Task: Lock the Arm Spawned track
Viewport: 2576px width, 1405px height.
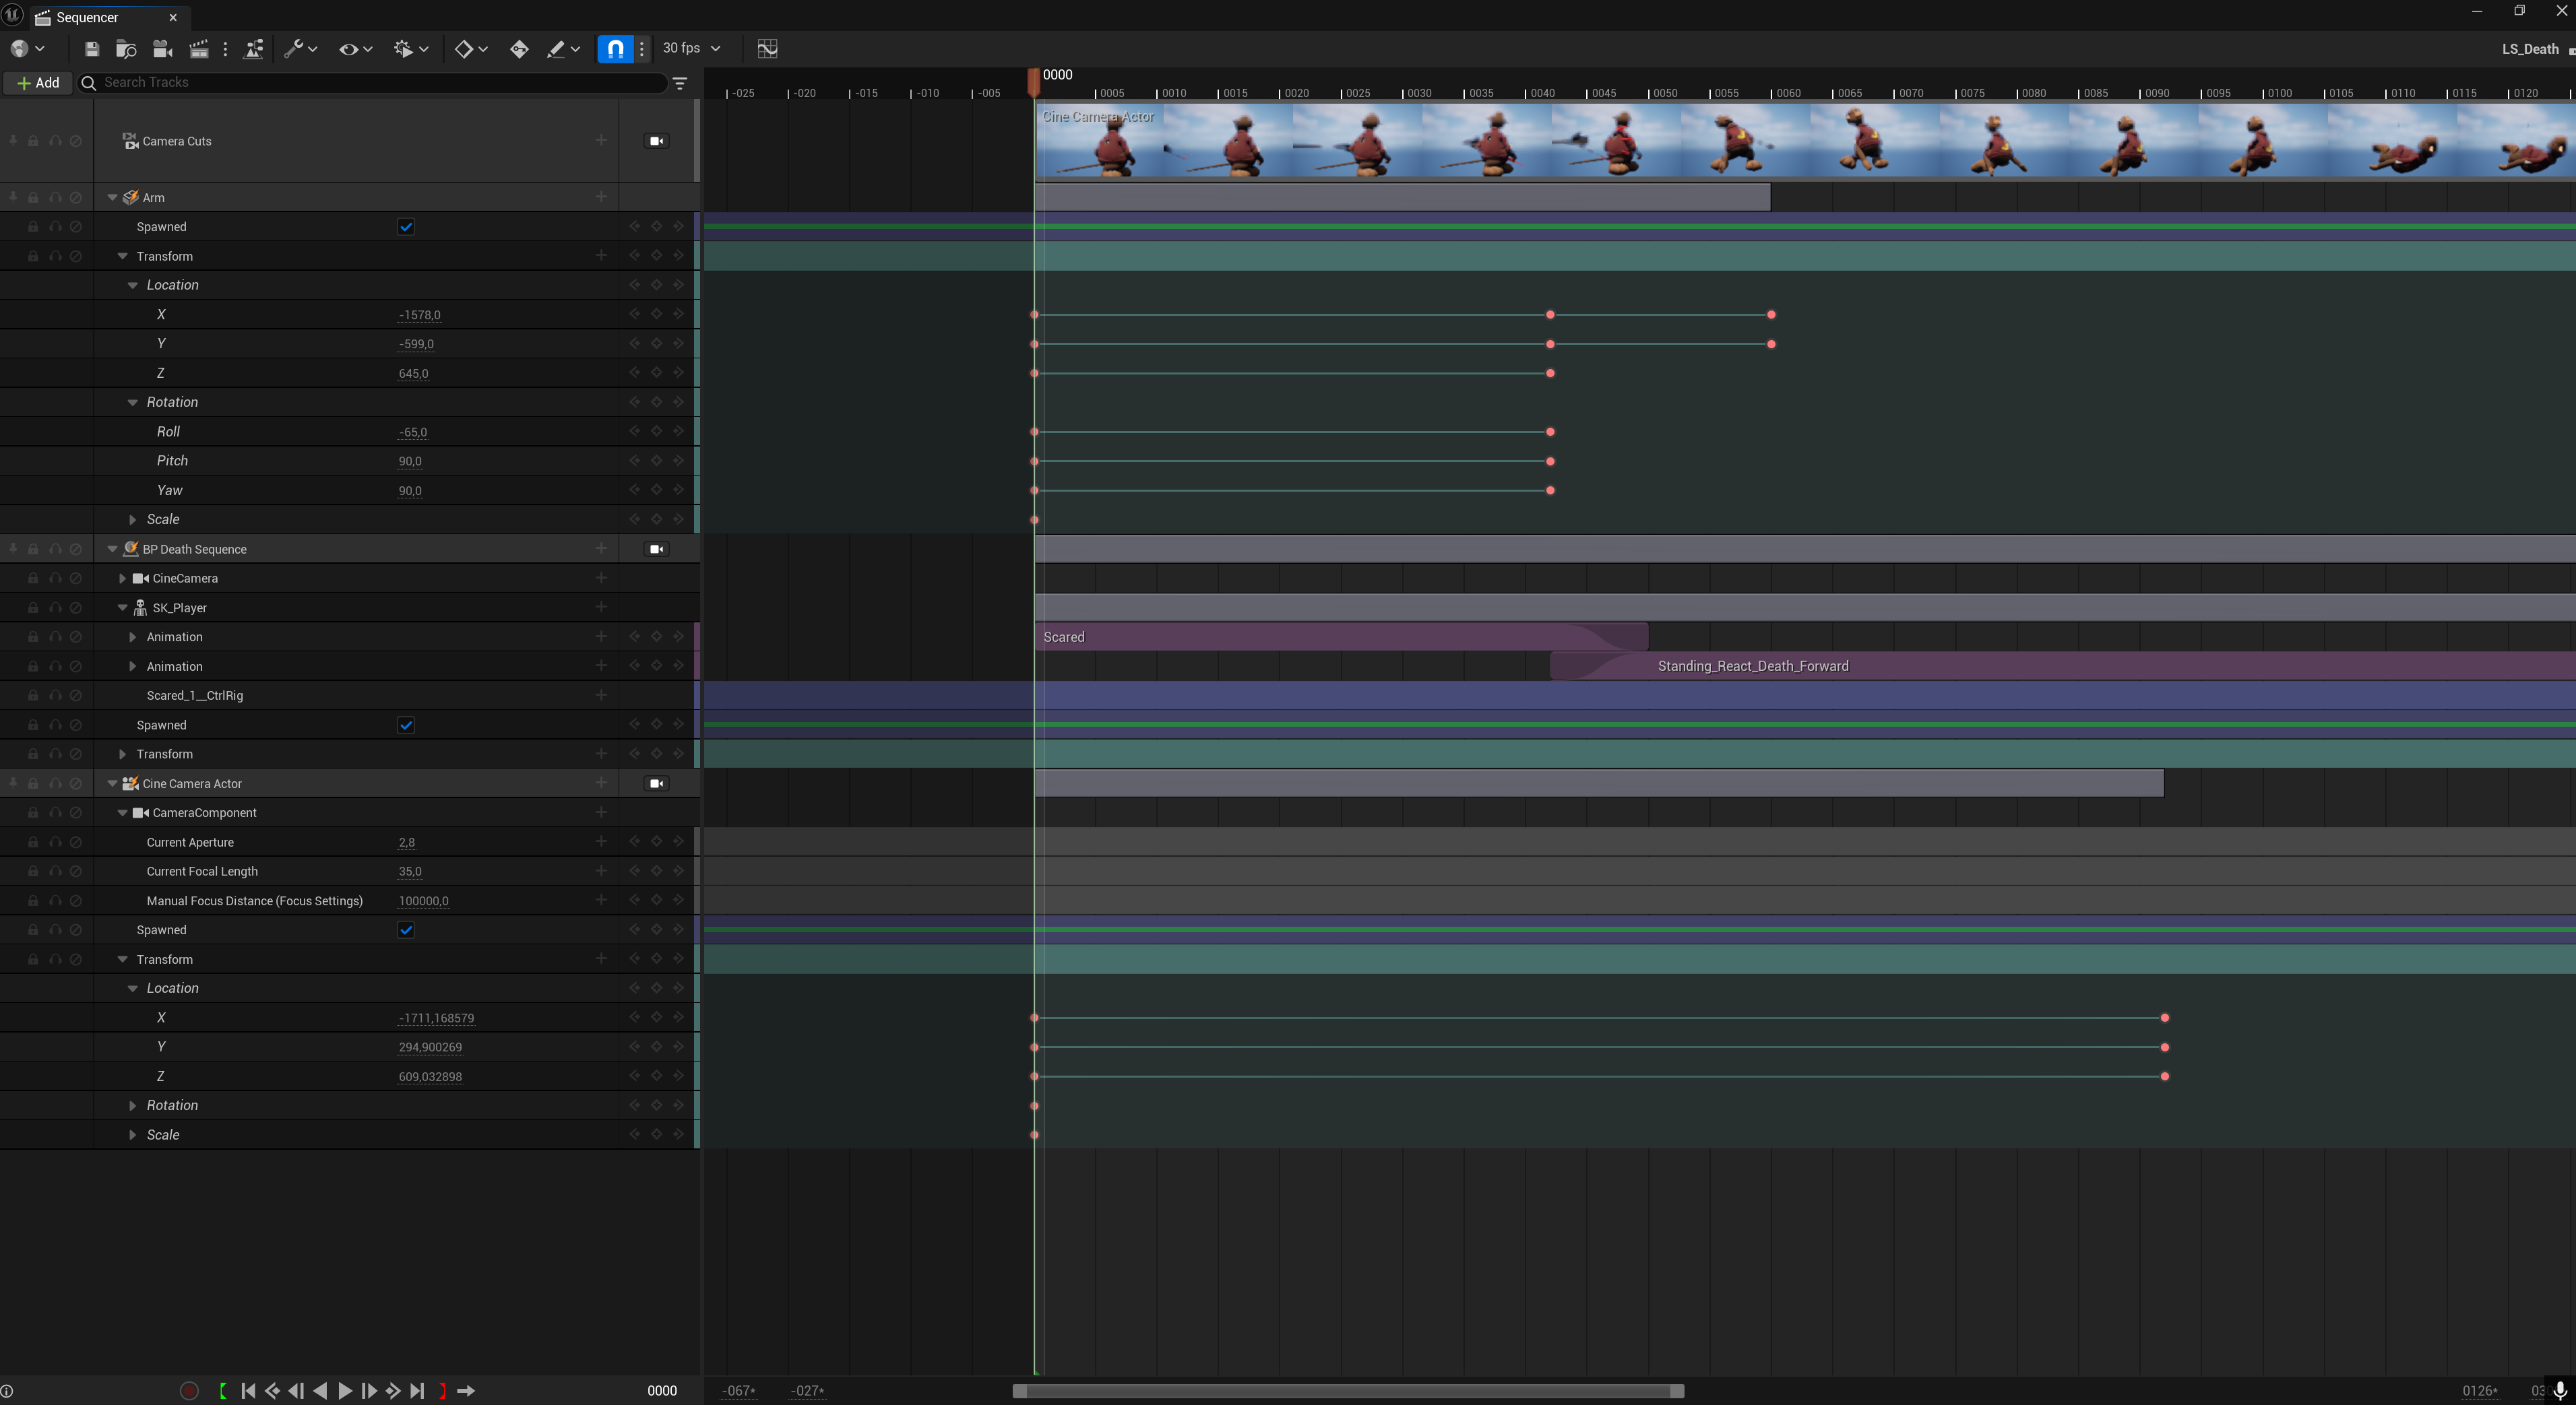Action: [x=33, y=227]
